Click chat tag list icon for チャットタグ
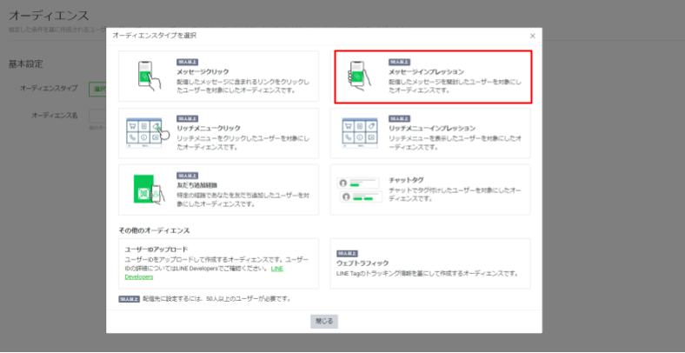The image size is (685, 353). [x=360, y=190]
